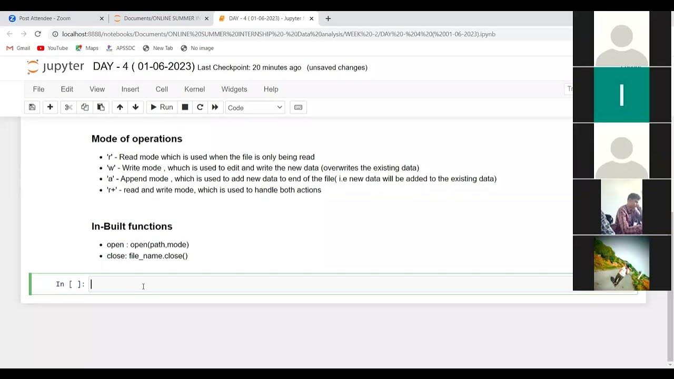Select participant tile with hillside road photo
Image resolution: width=674 pixels, height=379 pixels.
pos(621,263)
